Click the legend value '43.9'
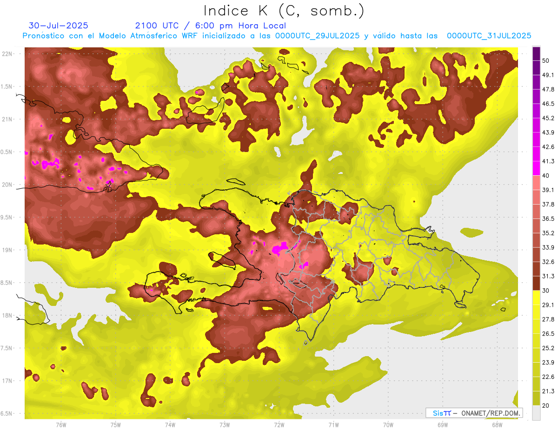 point(548,133)
